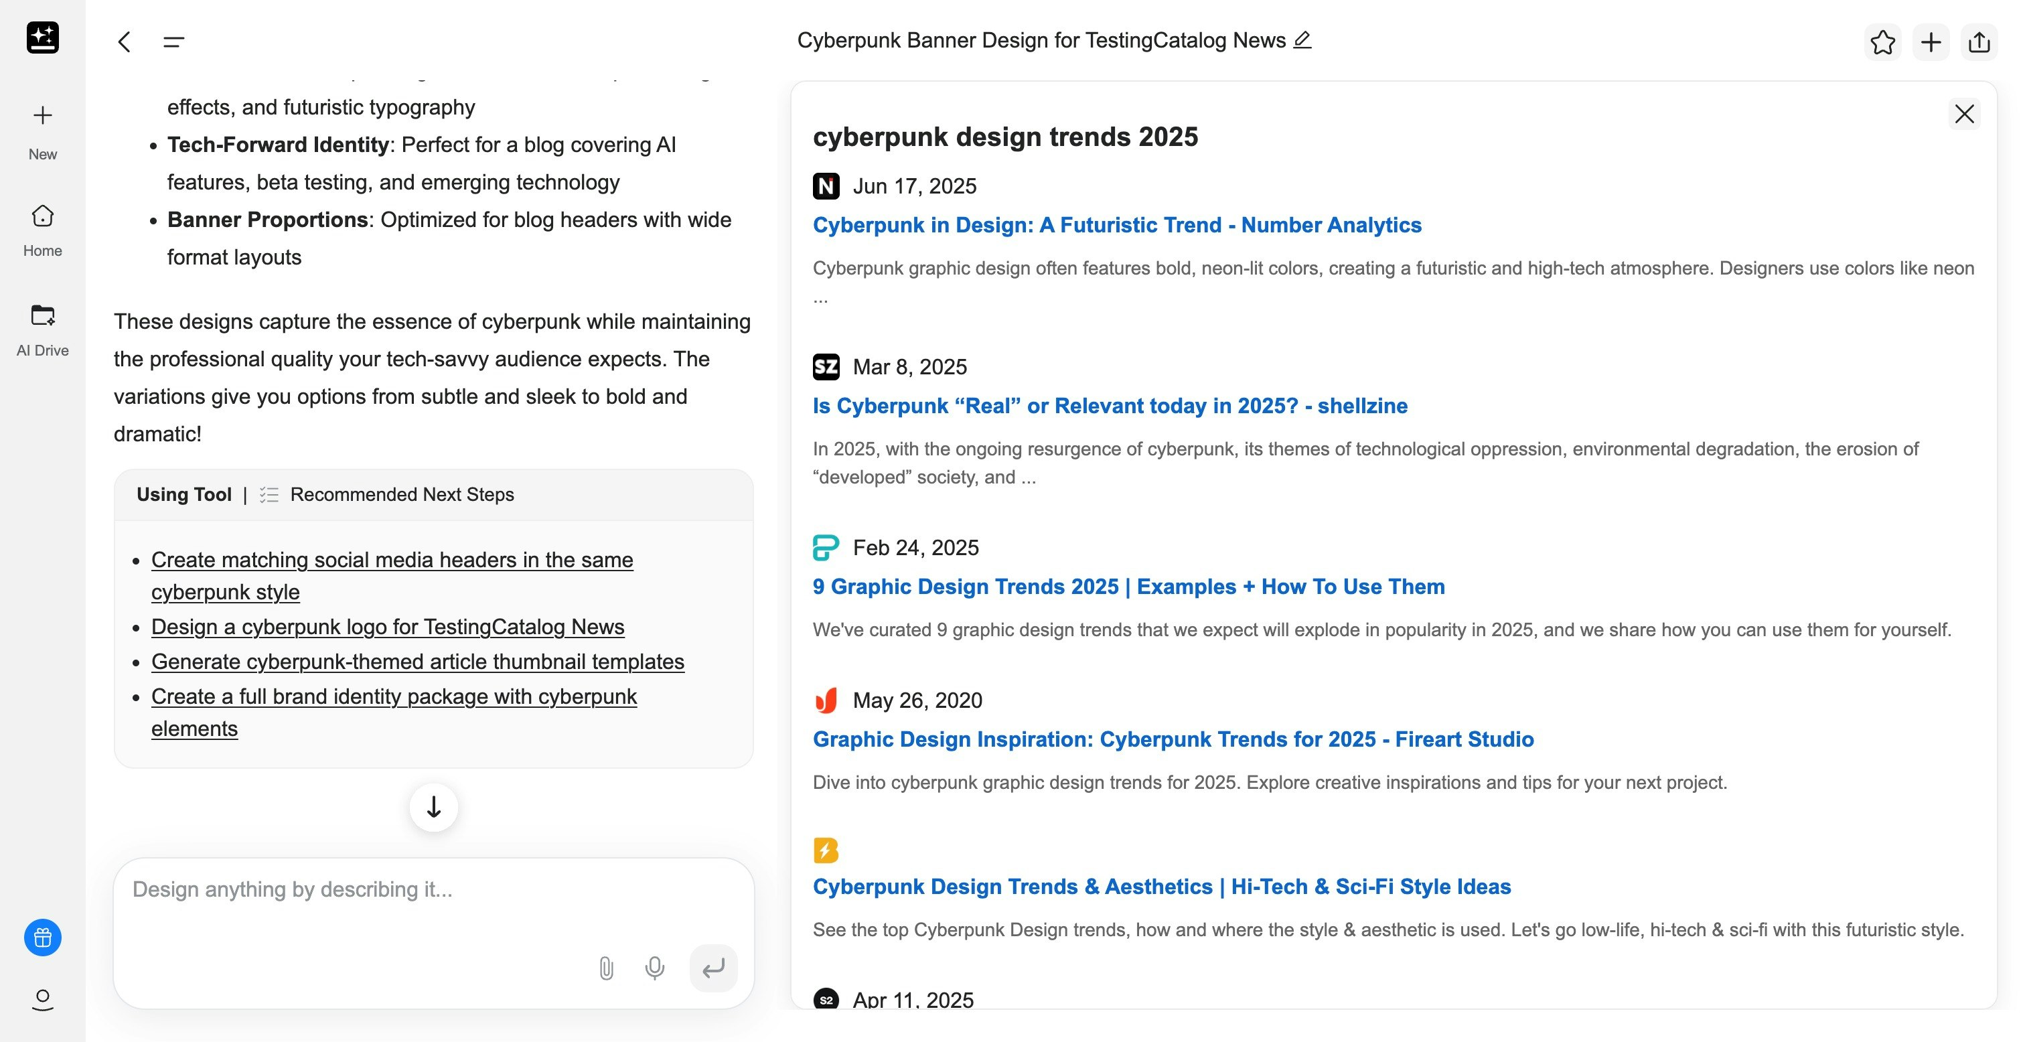The image size is (2025, 1042).
Task: Open the share icon
Action: pos(1979,42)
